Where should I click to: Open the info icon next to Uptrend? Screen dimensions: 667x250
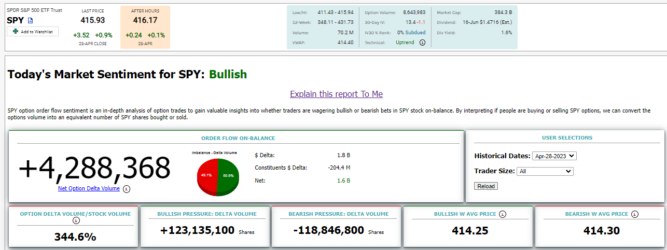422,43
